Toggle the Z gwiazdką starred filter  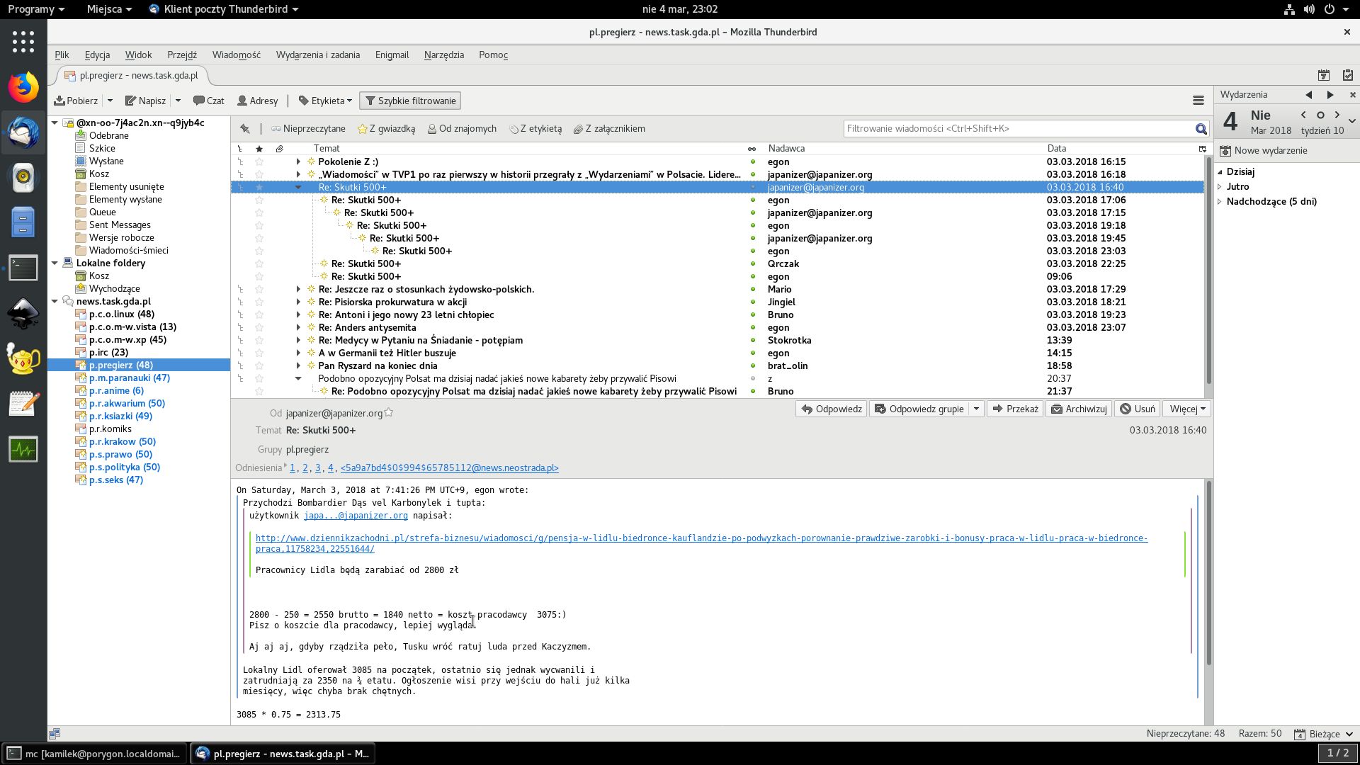tap(386, 129)
